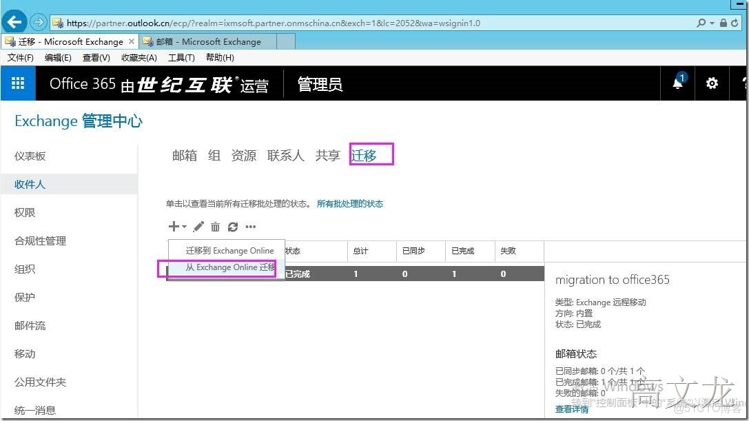This screenshot has height=421, width=749.
Task: Open the more options (…) icon
Action: pyautogui.click(x=251, y=226)
